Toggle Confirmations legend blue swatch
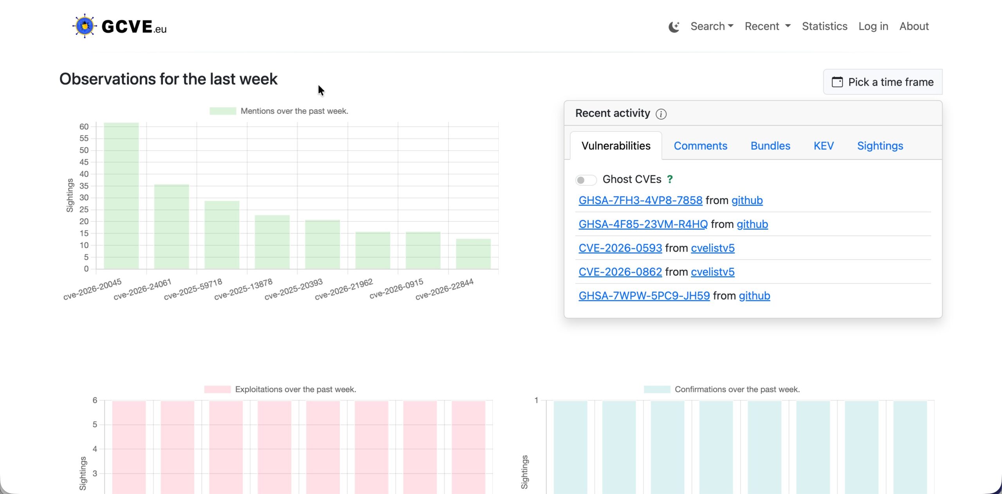 pos(657,389)
